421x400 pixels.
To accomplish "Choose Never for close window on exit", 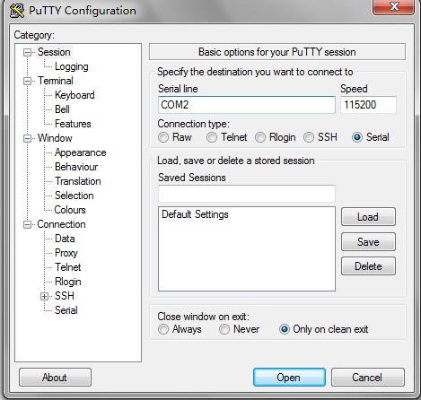I will [x=224, y=329].
